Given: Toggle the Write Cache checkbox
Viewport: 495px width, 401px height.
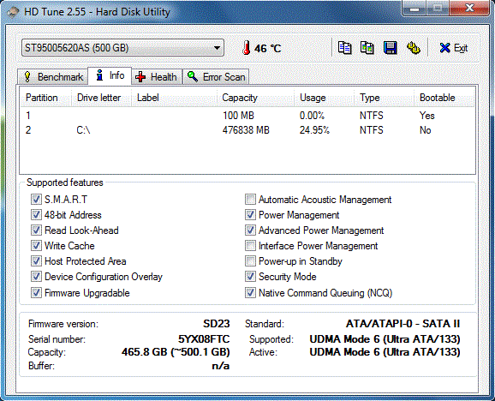Looking at the screenshot, I should pyautogui.click(x=36, y=246).
